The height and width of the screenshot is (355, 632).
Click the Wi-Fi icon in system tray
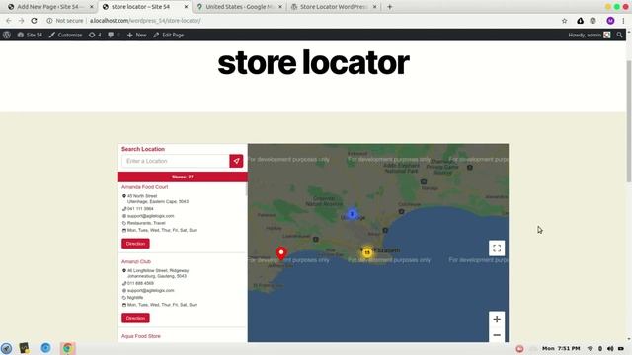(591, 348)
